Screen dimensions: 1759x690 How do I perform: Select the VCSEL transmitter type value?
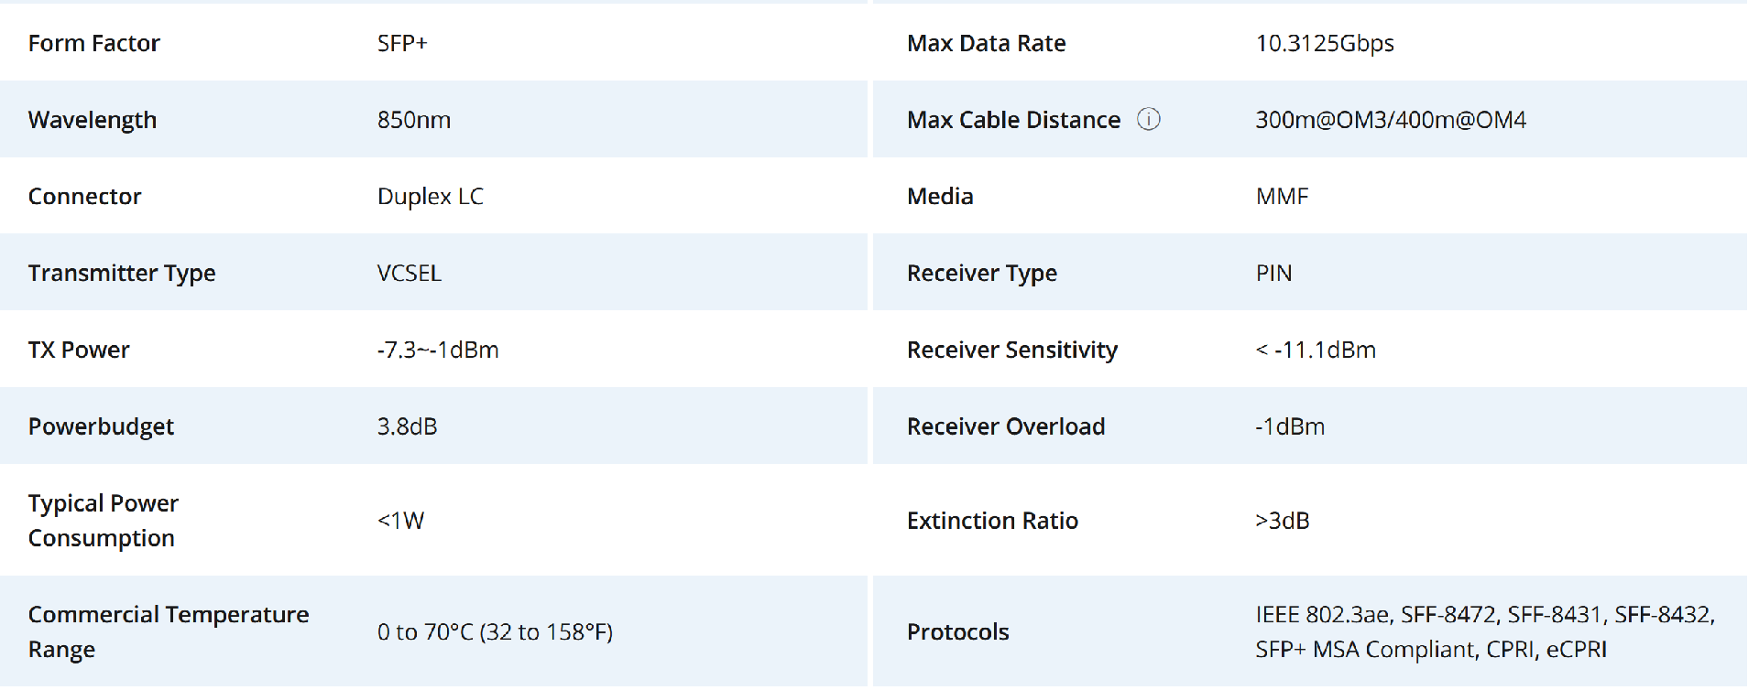pos(410,274)
